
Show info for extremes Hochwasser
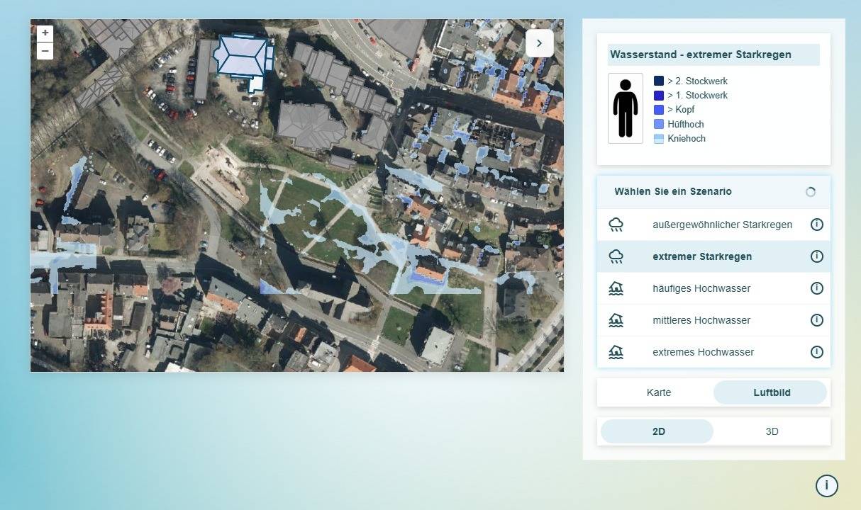point(816,352)
